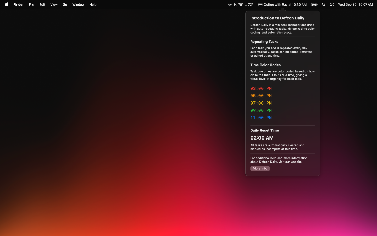The height and width of the screenshot is (236, 377).
Task: Click the battery charging icon
Action: 314,4
